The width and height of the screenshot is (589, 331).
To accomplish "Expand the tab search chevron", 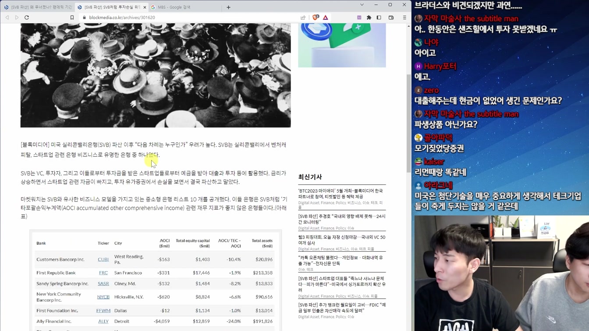I will point(362,5).
